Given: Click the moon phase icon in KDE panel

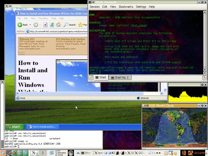Looking at the screenshot, I should (71, 153).
